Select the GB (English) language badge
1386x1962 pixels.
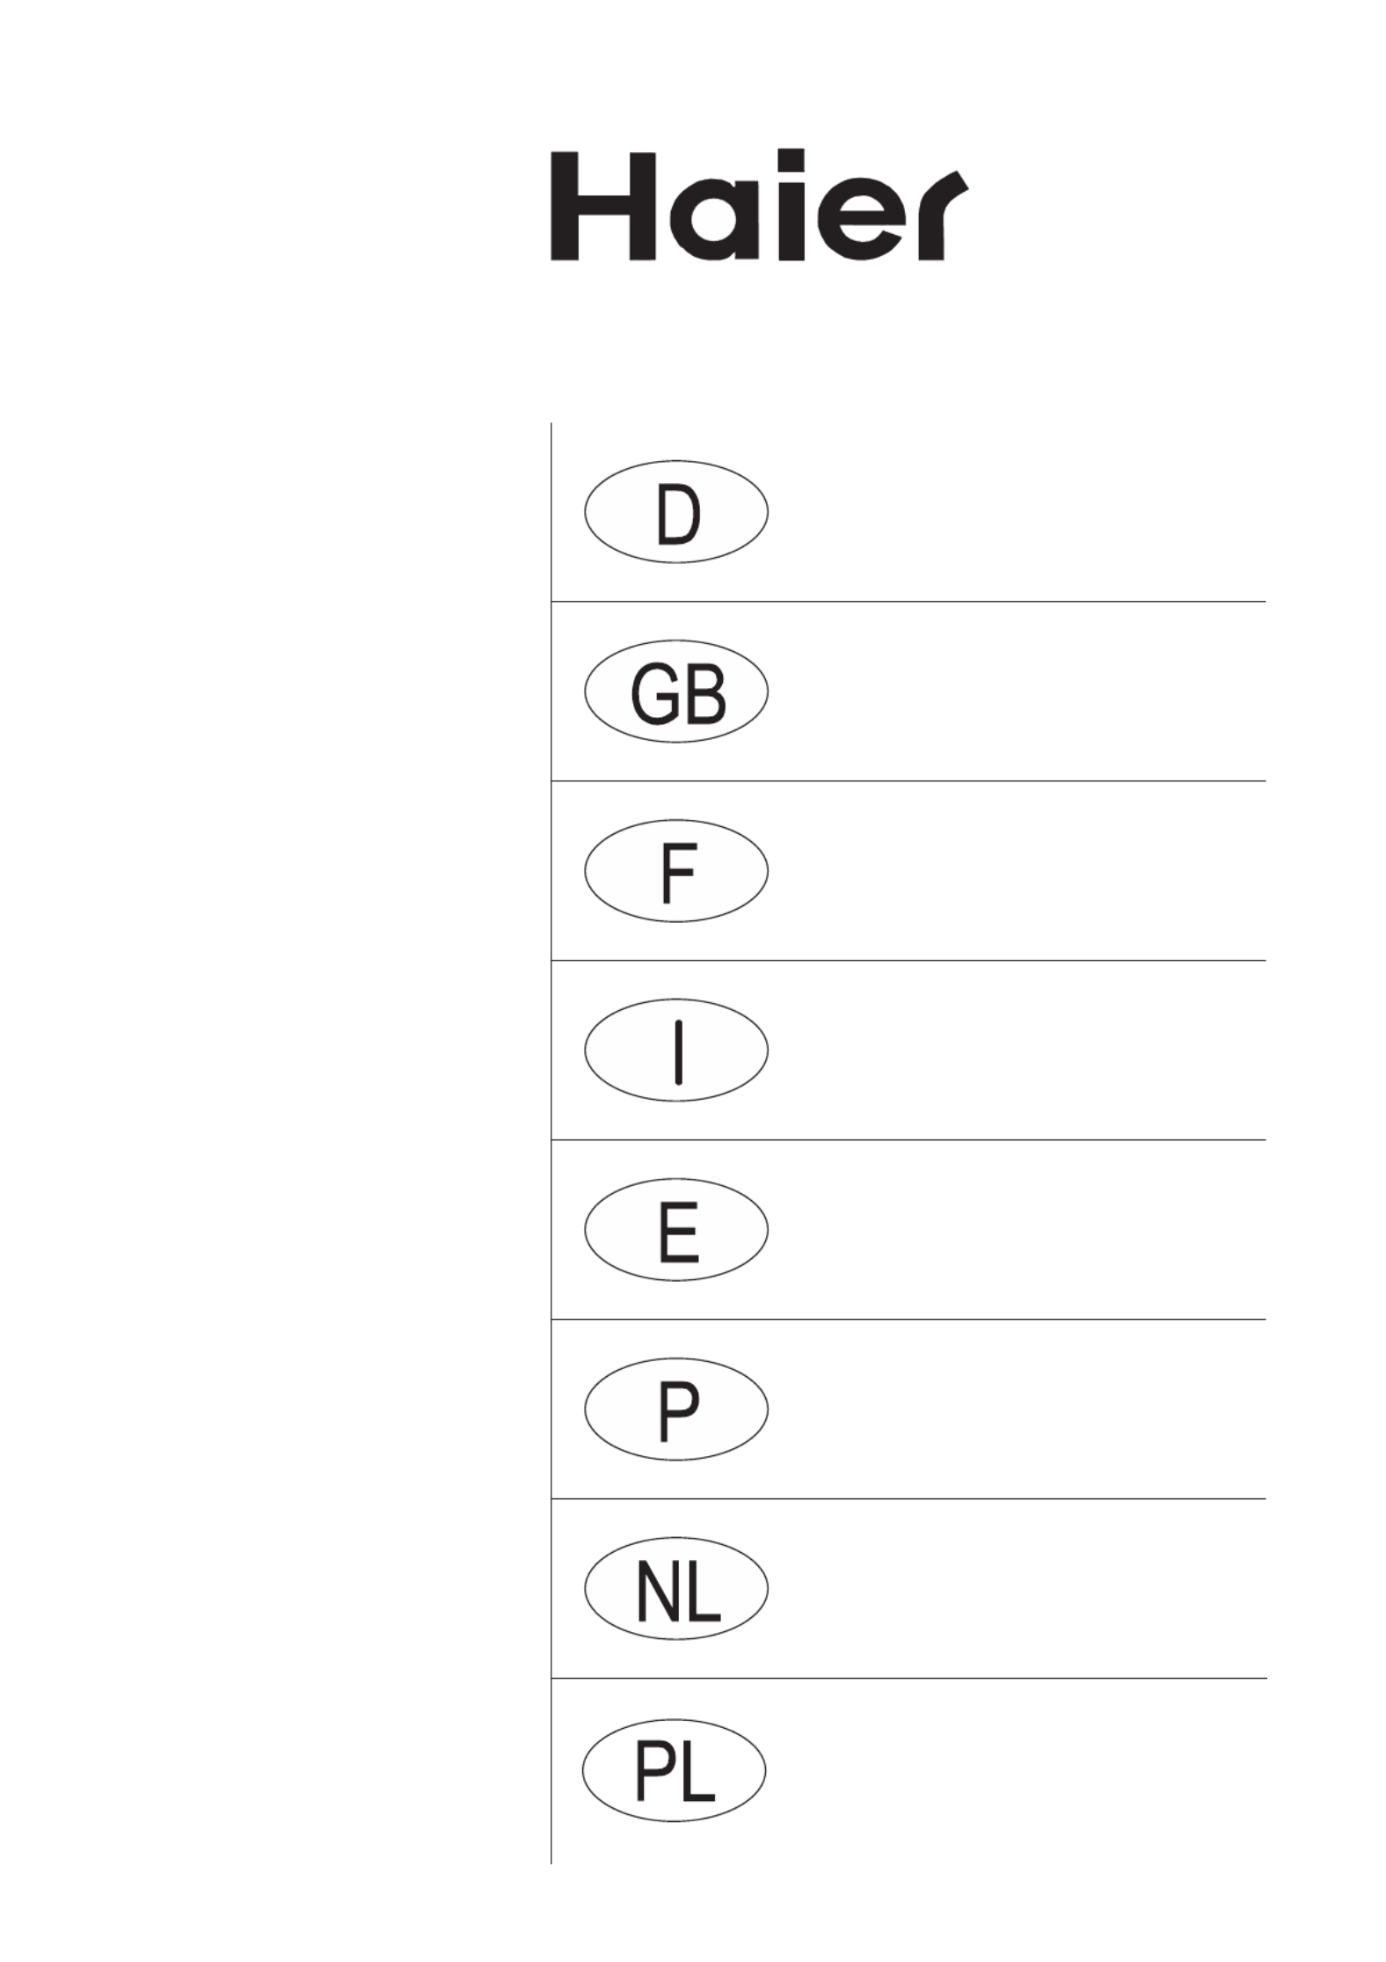[675, 692]
